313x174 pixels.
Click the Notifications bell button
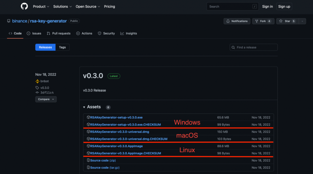[237, 21]
